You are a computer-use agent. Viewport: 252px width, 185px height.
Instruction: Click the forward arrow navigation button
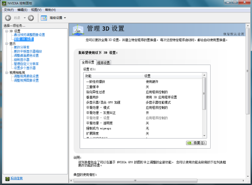[x=31, y=18]
